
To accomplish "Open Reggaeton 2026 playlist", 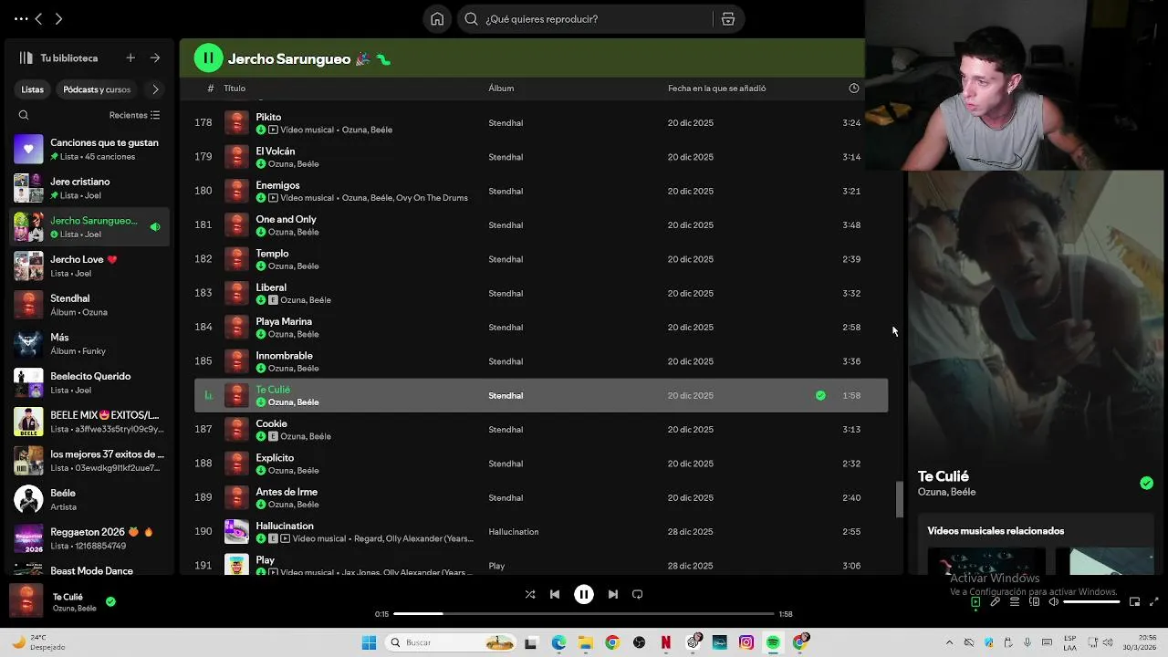I will coord(89,538).
